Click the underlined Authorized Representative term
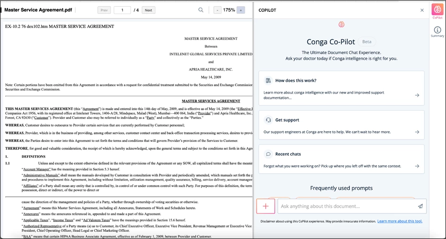446x239 pixels. coord(42,226)
